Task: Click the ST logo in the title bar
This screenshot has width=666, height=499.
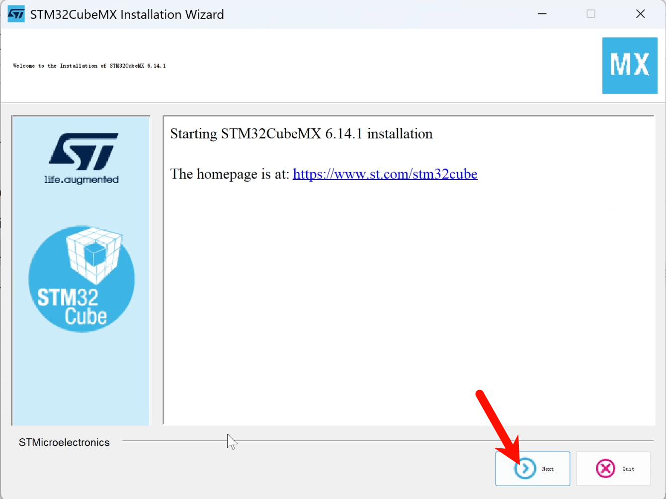Action: tap(16, 14)
